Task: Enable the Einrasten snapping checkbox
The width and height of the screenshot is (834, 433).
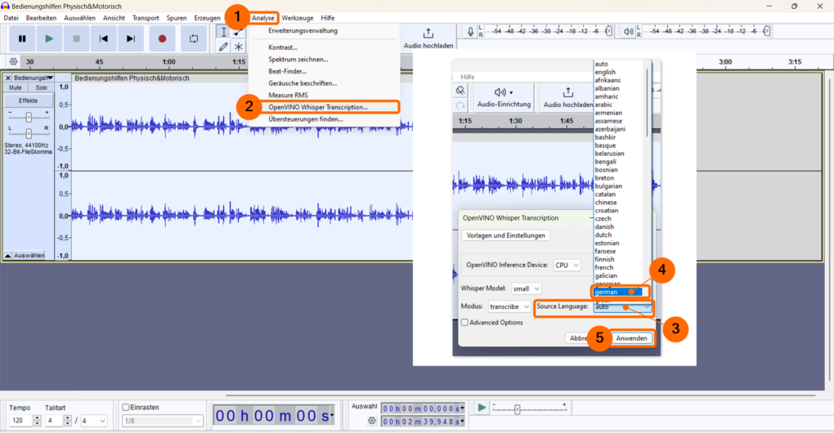Action: [x=126, y=408]
